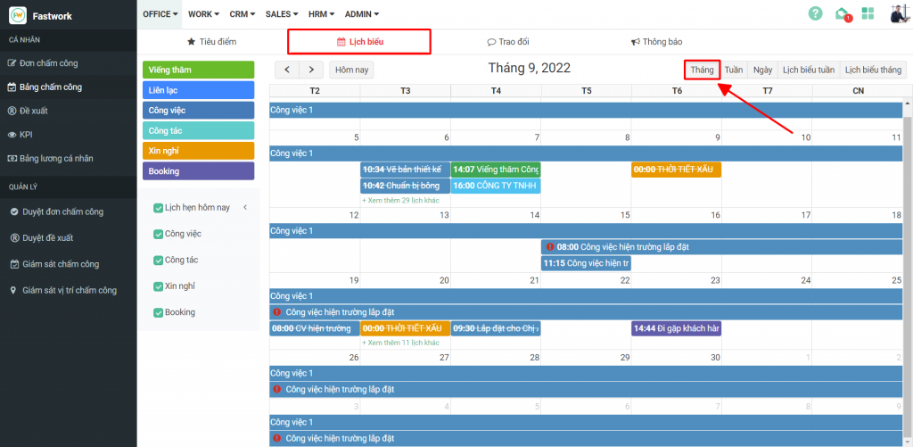The image size is (913, 447).
Task: Open the mail notifications icon
Action: point(842,13)
